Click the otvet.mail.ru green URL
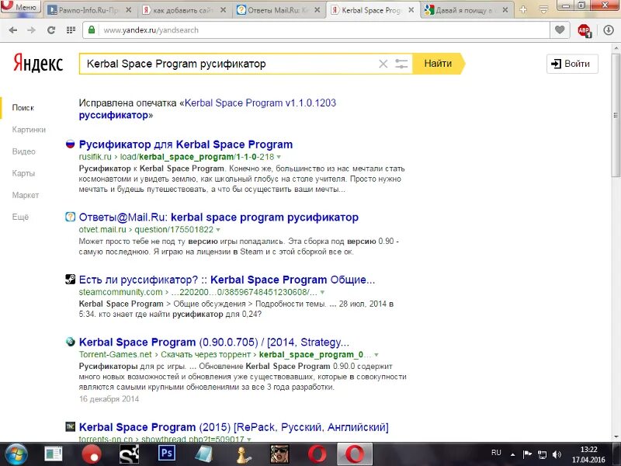Image resolution: width=621 pixels, height=466 pixels. [146, 229]
